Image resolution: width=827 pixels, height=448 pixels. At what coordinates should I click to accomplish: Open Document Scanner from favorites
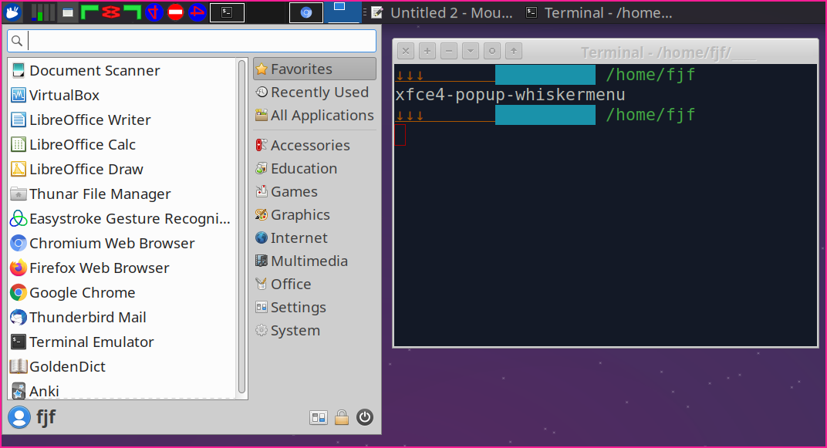click(x=123, y=71)
